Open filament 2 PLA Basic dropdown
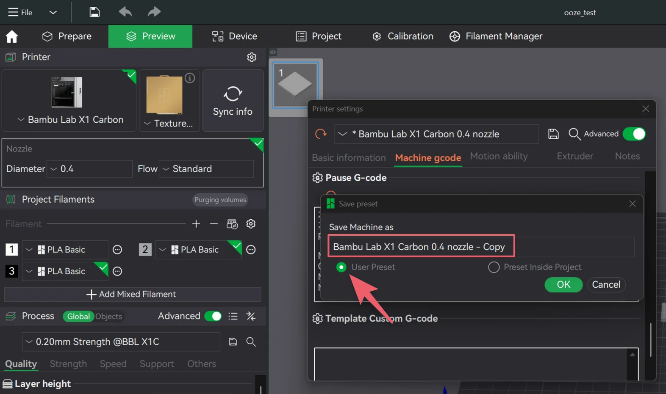666x394 pixels. click(x=198, y=250)
